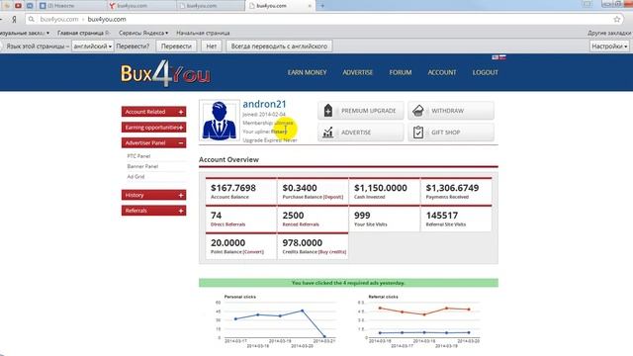Collapse the Advertiser Panel section
Image resolution: width=633 pixels, height=356 pixels.
pyautogui.click(x=154, y=142)
